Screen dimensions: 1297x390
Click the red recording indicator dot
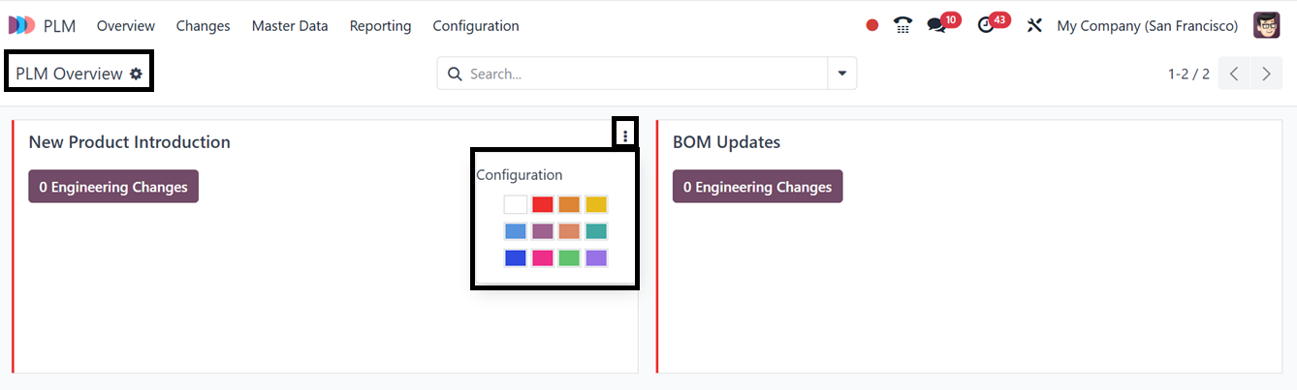[872, 26]
